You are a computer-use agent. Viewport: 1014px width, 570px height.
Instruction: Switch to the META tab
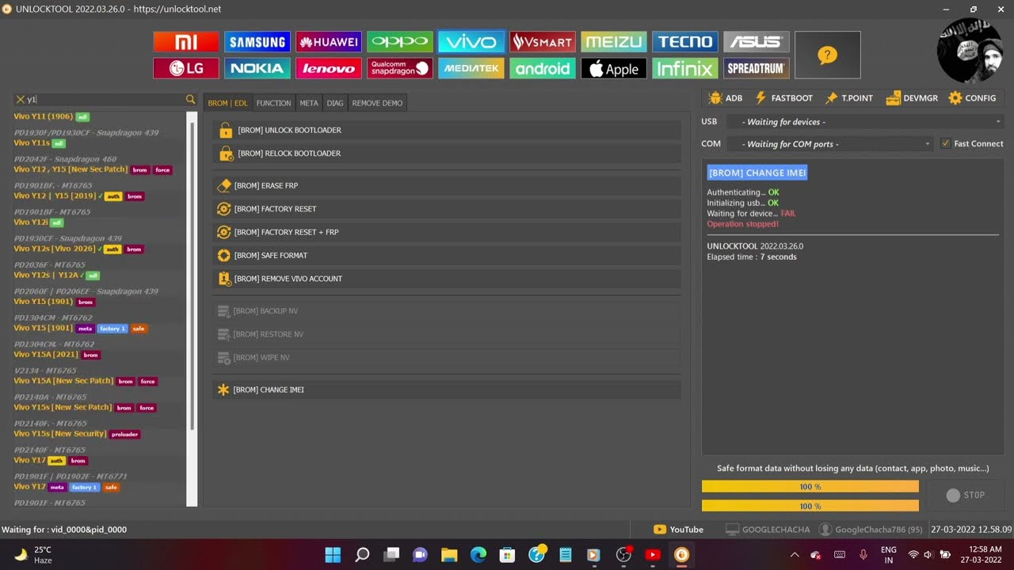click(309, 103)
